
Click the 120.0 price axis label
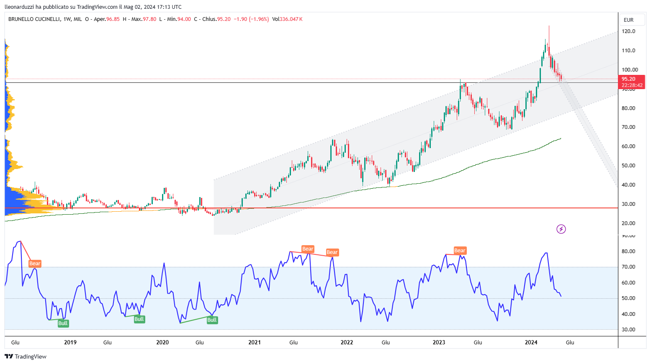(628, 31)
